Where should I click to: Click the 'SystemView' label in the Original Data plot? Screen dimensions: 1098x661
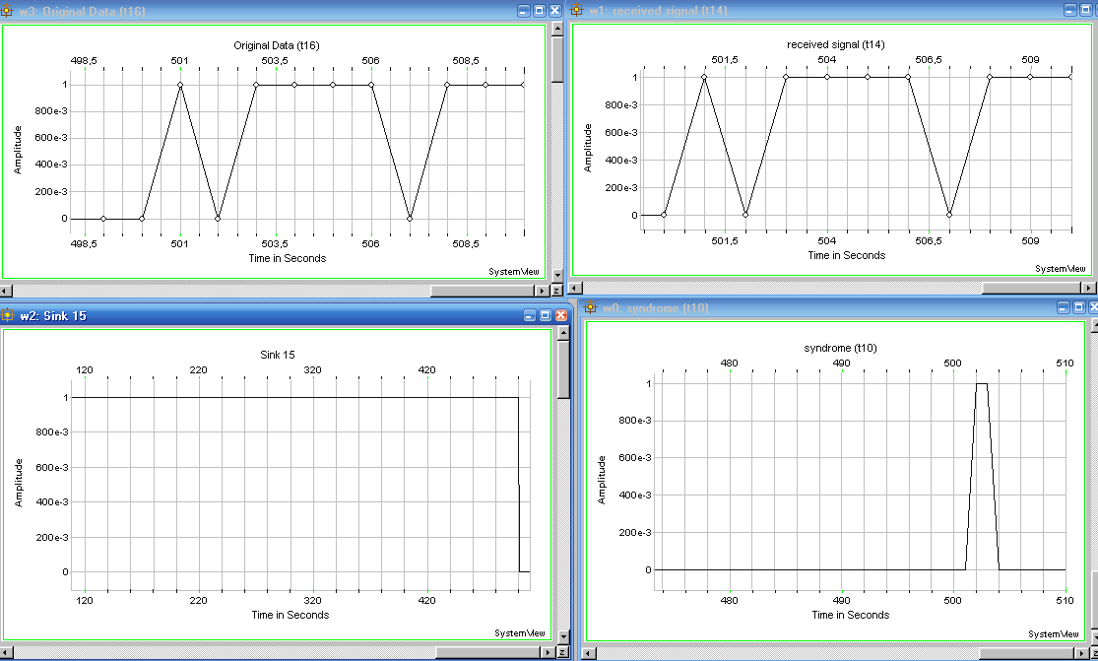(514, 272)
